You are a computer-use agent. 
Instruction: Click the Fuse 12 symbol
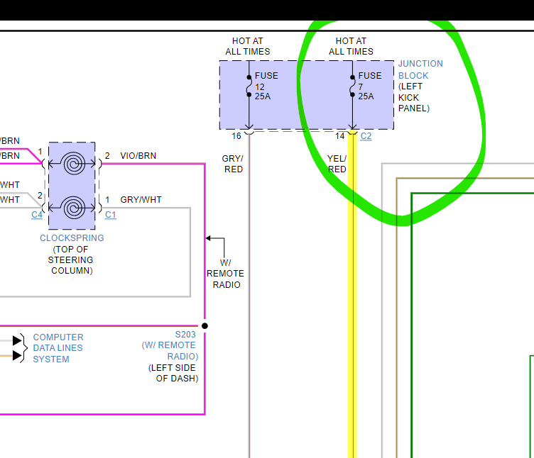pyautogui.click(x=249, y=86)
